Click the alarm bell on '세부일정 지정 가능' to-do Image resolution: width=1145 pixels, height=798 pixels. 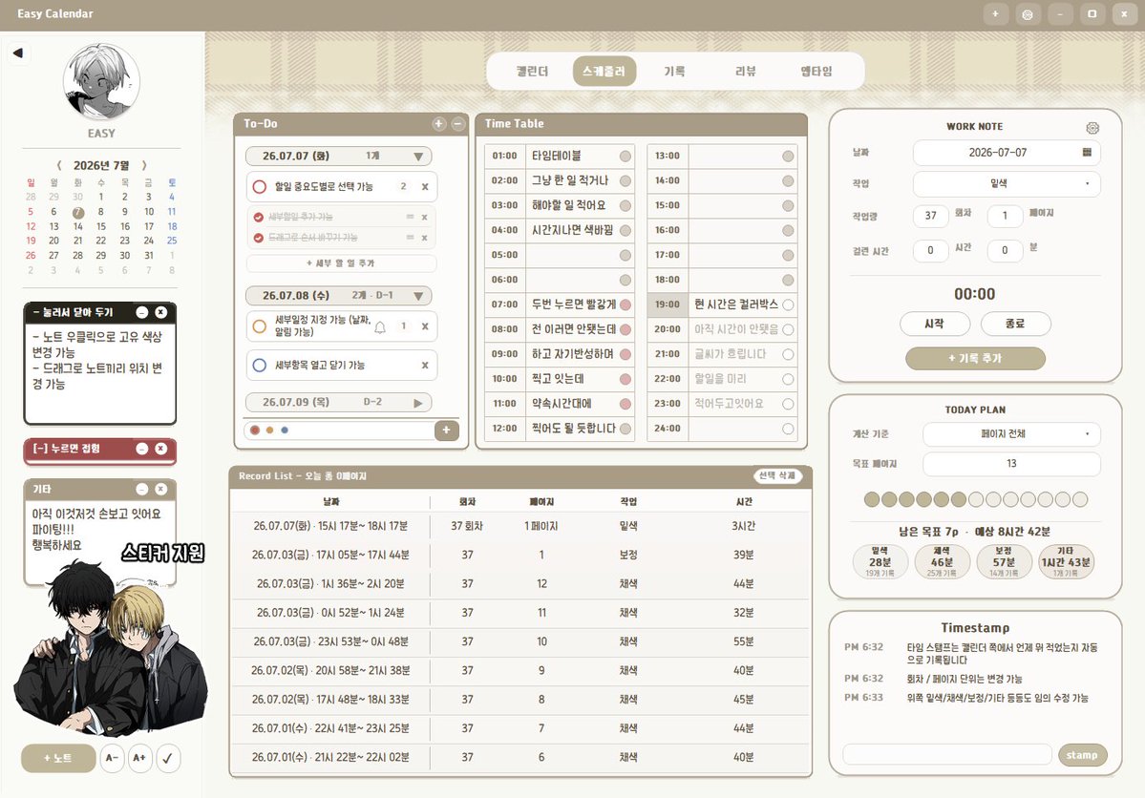point(380,327)
